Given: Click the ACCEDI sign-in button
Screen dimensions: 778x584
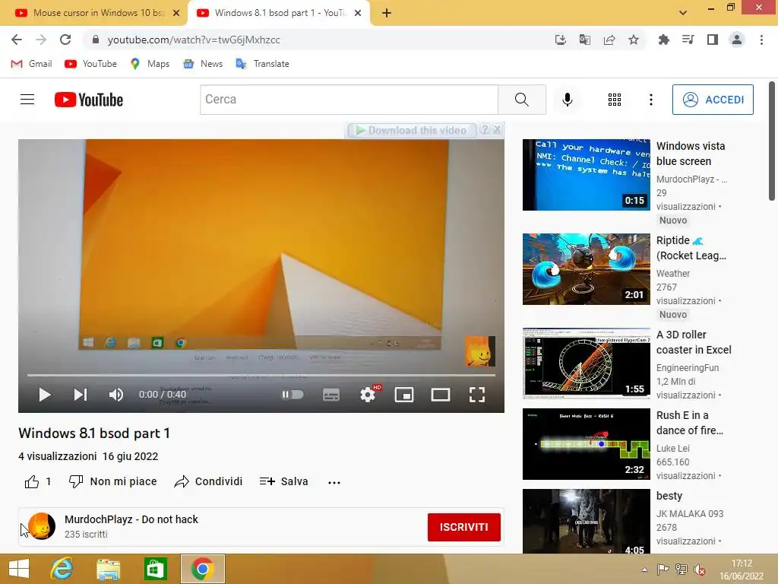Looking at the screenshot, I should pyautogui.click(x=713, y=100).
